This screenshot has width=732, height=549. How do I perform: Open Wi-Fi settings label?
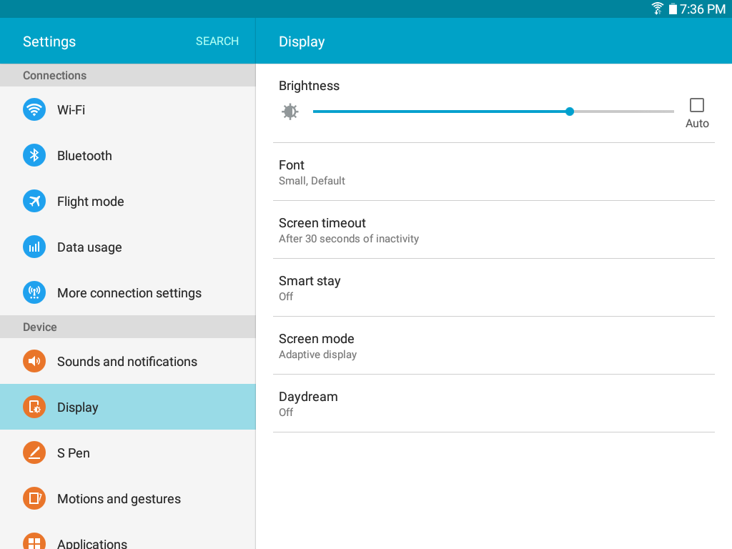(x=71, y=110)
